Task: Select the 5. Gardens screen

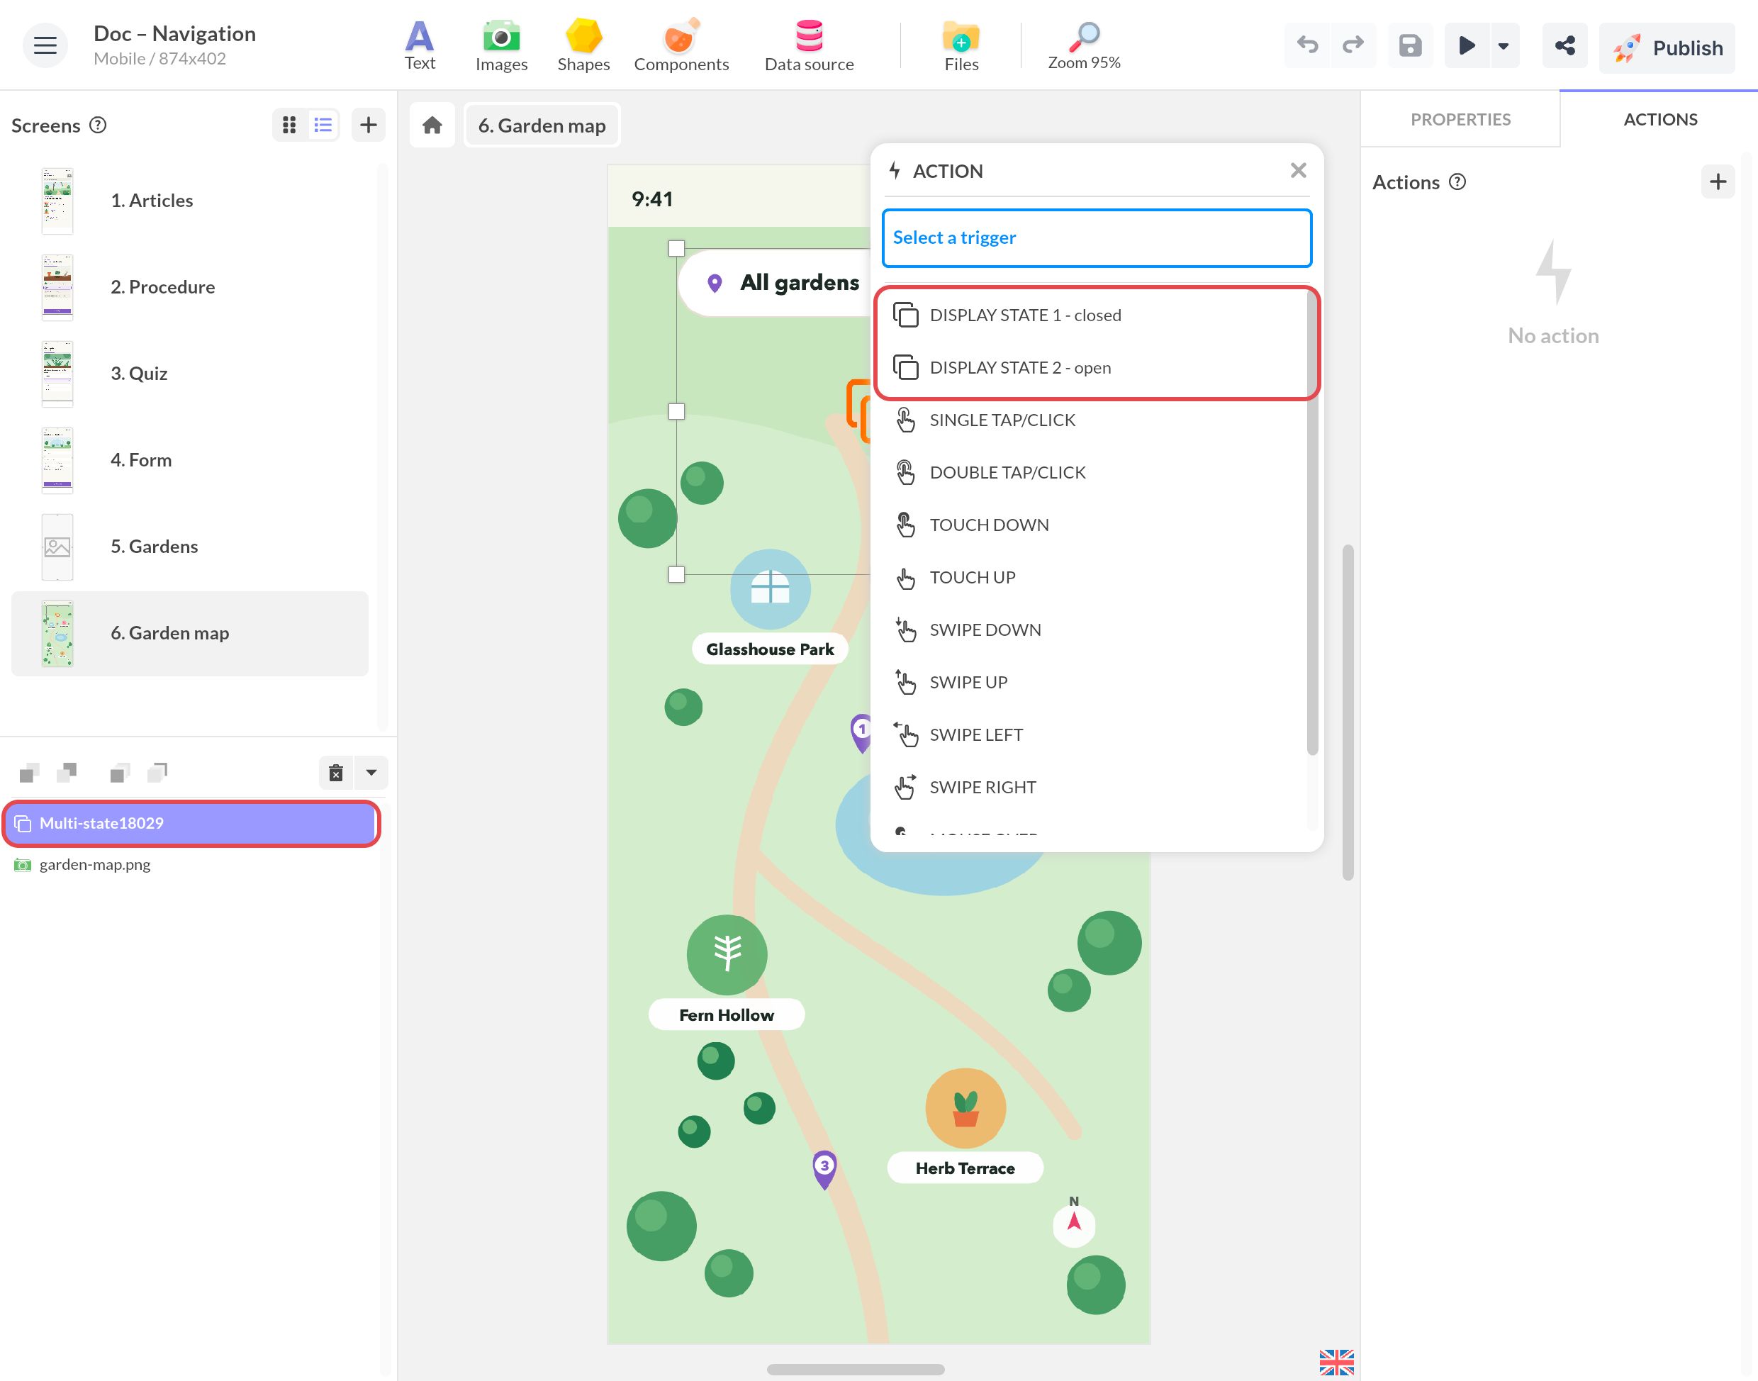Action: (x=190, y=547)
